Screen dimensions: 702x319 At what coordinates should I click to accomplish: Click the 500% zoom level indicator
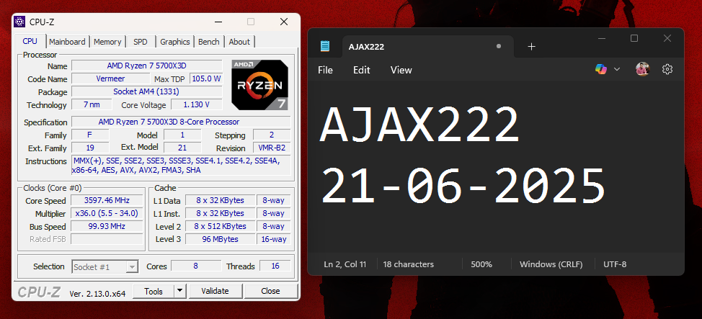pos(481,264)
